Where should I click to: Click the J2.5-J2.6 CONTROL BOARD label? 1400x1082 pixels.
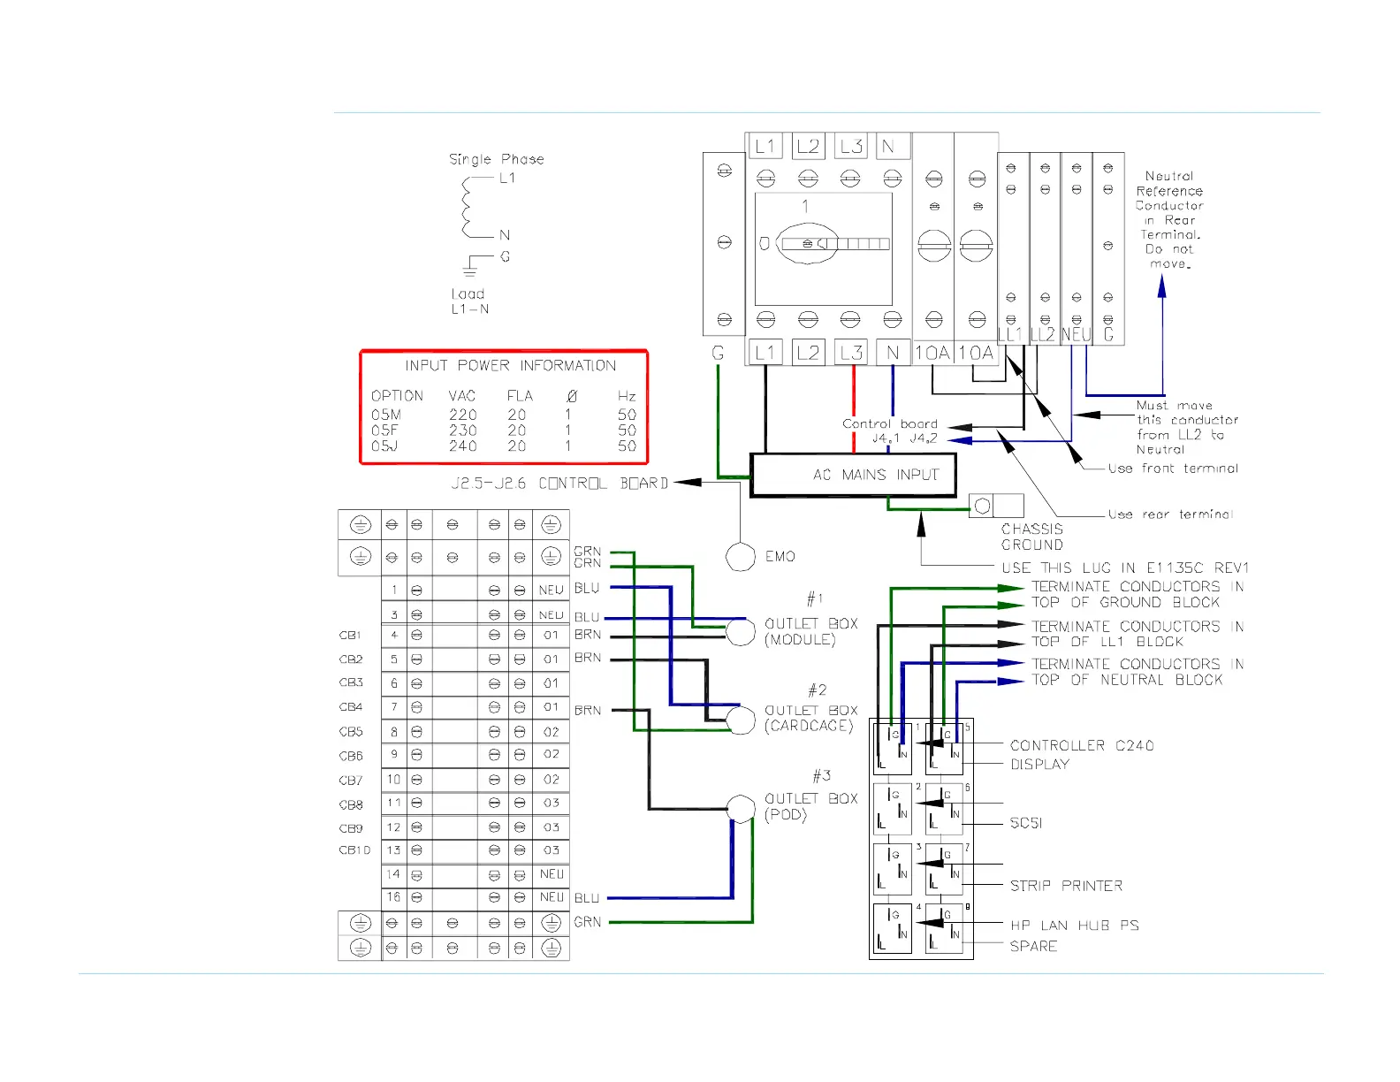pyautogui.click(x=559, y=484)
